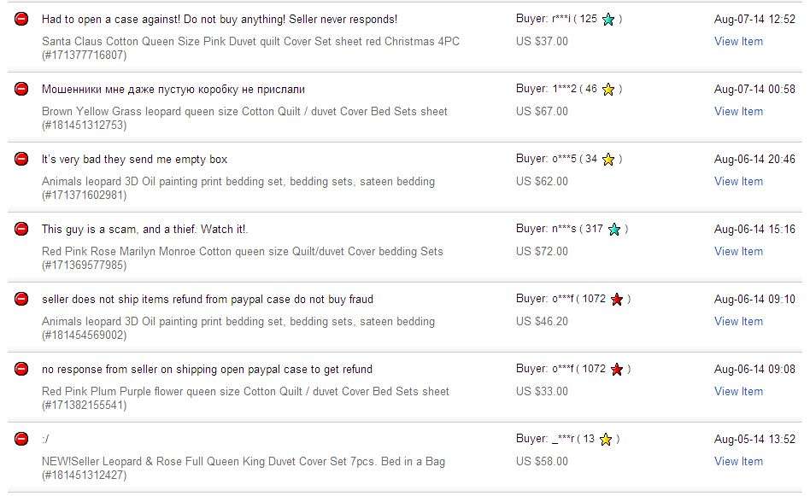Click the red negative icon next to the Russian comment
The width and height of the screenshot is (810, 496).
coord(21,89)
